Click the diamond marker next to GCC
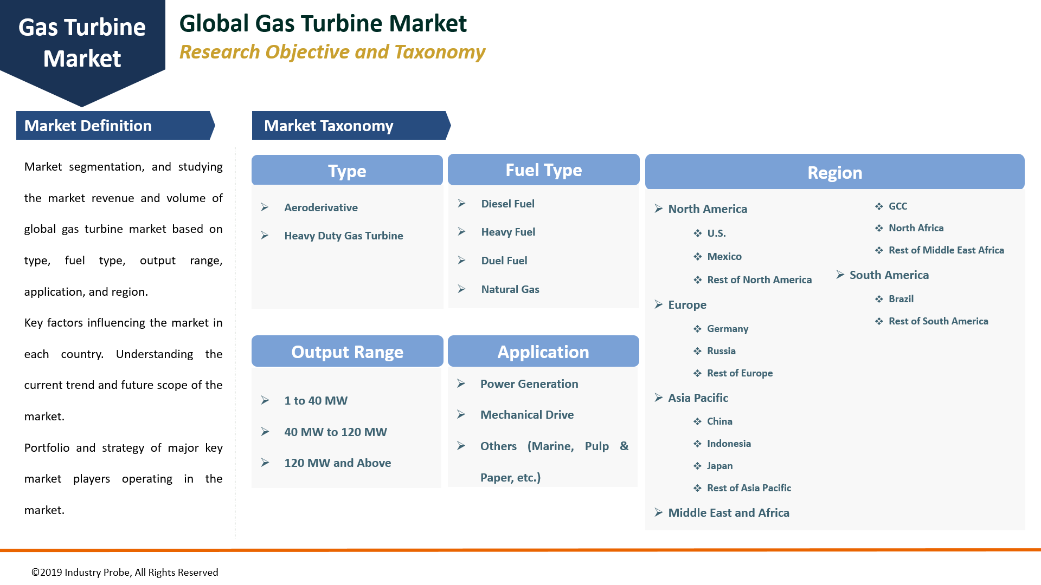 click(880, 206)
